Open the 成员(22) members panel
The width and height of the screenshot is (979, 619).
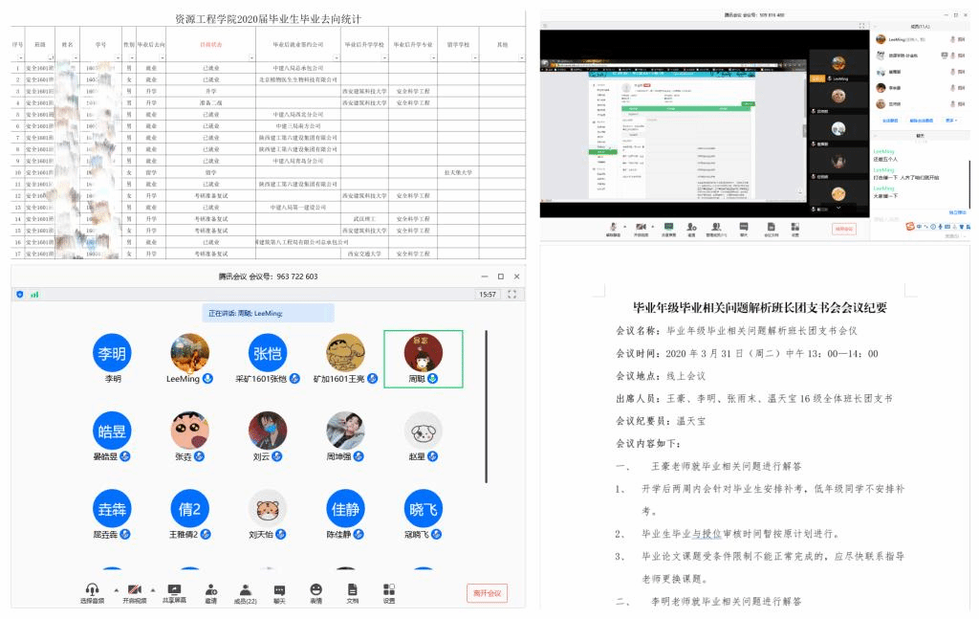point(245,590)
